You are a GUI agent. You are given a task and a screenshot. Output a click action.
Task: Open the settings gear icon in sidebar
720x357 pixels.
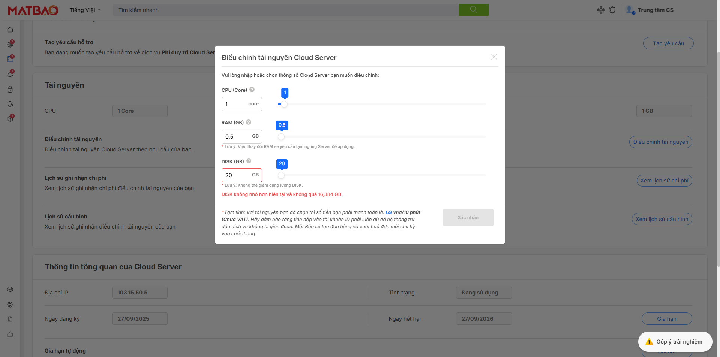coord(10,305)
